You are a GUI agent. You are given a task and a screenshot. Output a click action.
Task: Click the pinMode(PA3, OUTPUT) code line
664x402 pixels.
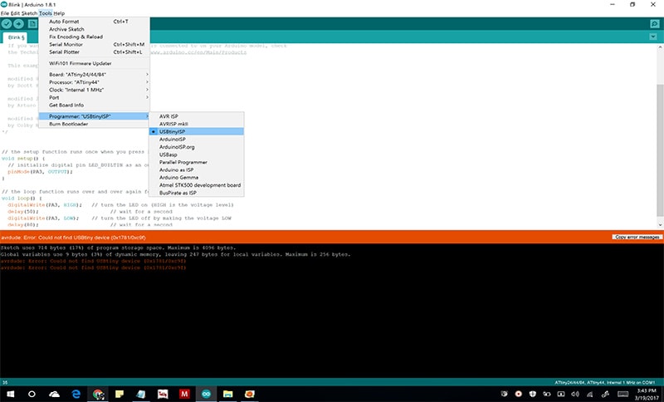(x=40, y=172)
